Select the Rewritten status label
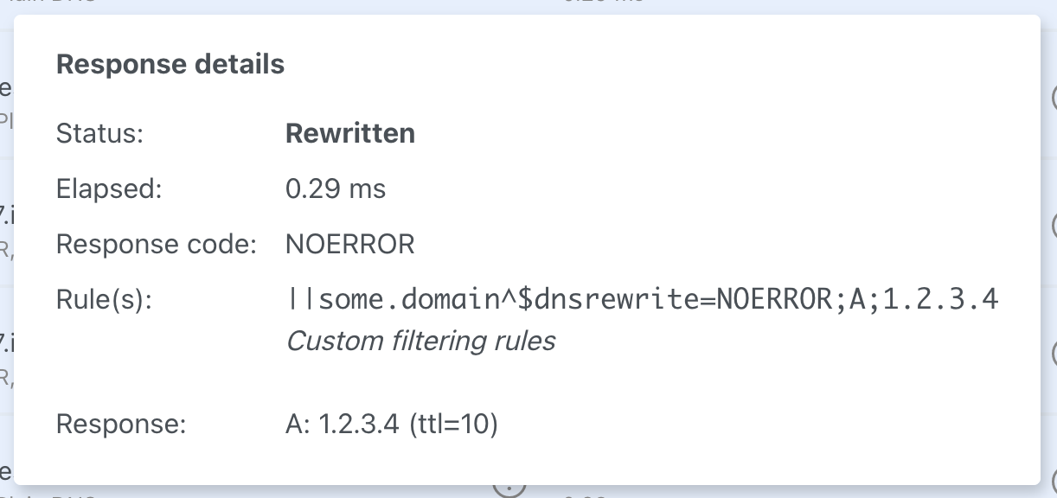The height and width of the screenshot is (498, 1057). (x=349, y=133)
